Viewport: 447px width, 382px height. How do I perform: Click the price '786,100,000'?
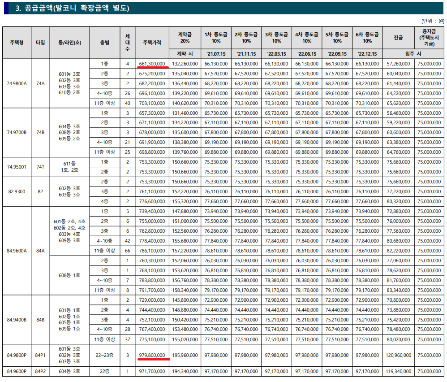[152, 251]
